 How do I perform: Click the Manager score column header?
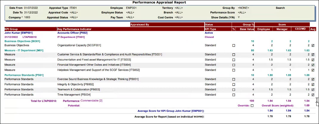[x=281, y=29]
